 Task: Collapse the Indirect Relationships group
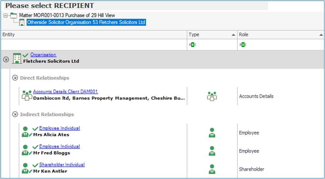(x=15, y=114)
